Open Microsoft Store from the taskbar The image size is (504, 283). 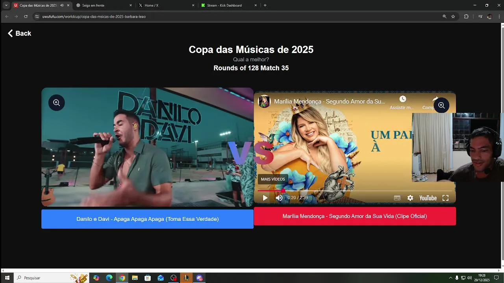pyautogui.click(x=148, y=278)
